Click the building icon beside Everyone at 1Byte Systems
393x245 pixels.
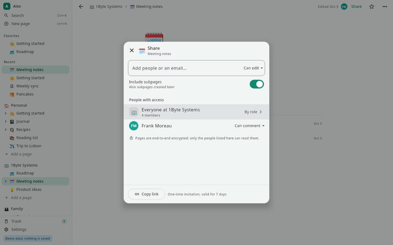click(x=133, y=112)
